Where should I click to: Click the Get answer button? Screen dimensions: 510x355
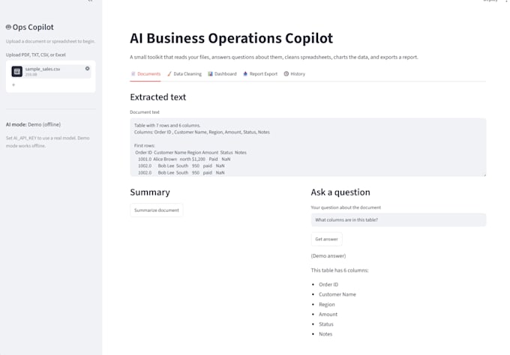tap(326, 239)
